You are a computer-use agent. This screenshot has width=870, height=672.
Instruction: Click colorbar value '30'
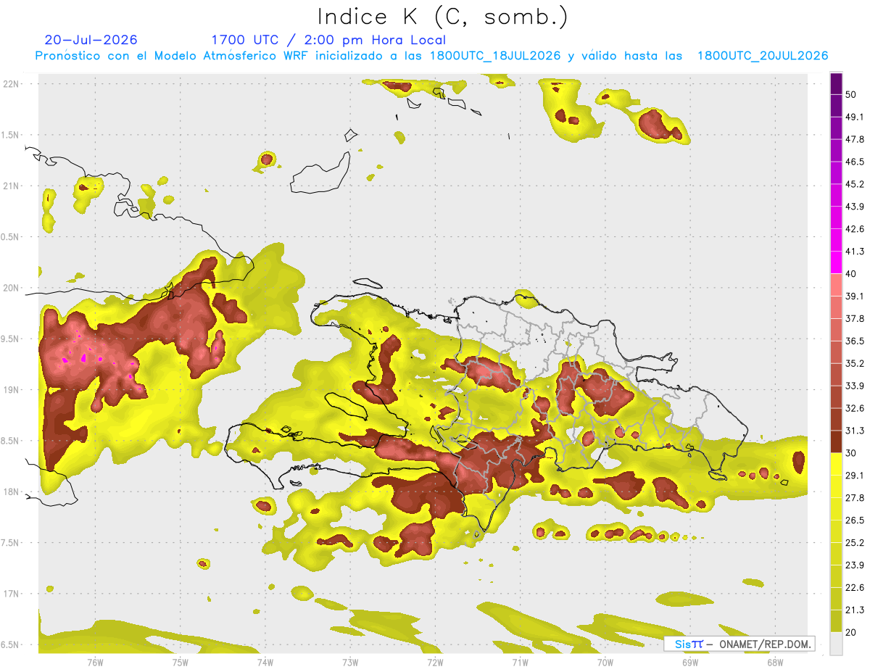point(851,453)
